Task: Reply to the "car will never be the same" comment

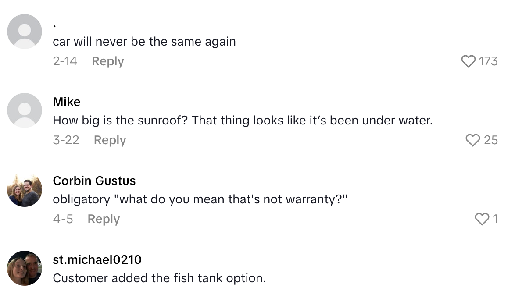Action: pyautogui.click(x=107, y=61)
